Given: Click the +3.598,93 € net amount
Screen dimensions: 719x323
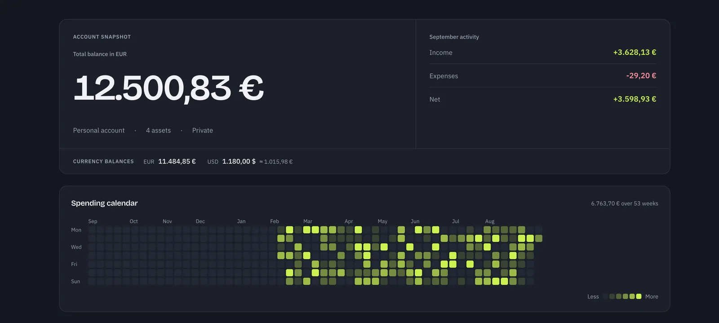Looking at the screenshot, I should (635, 99).
